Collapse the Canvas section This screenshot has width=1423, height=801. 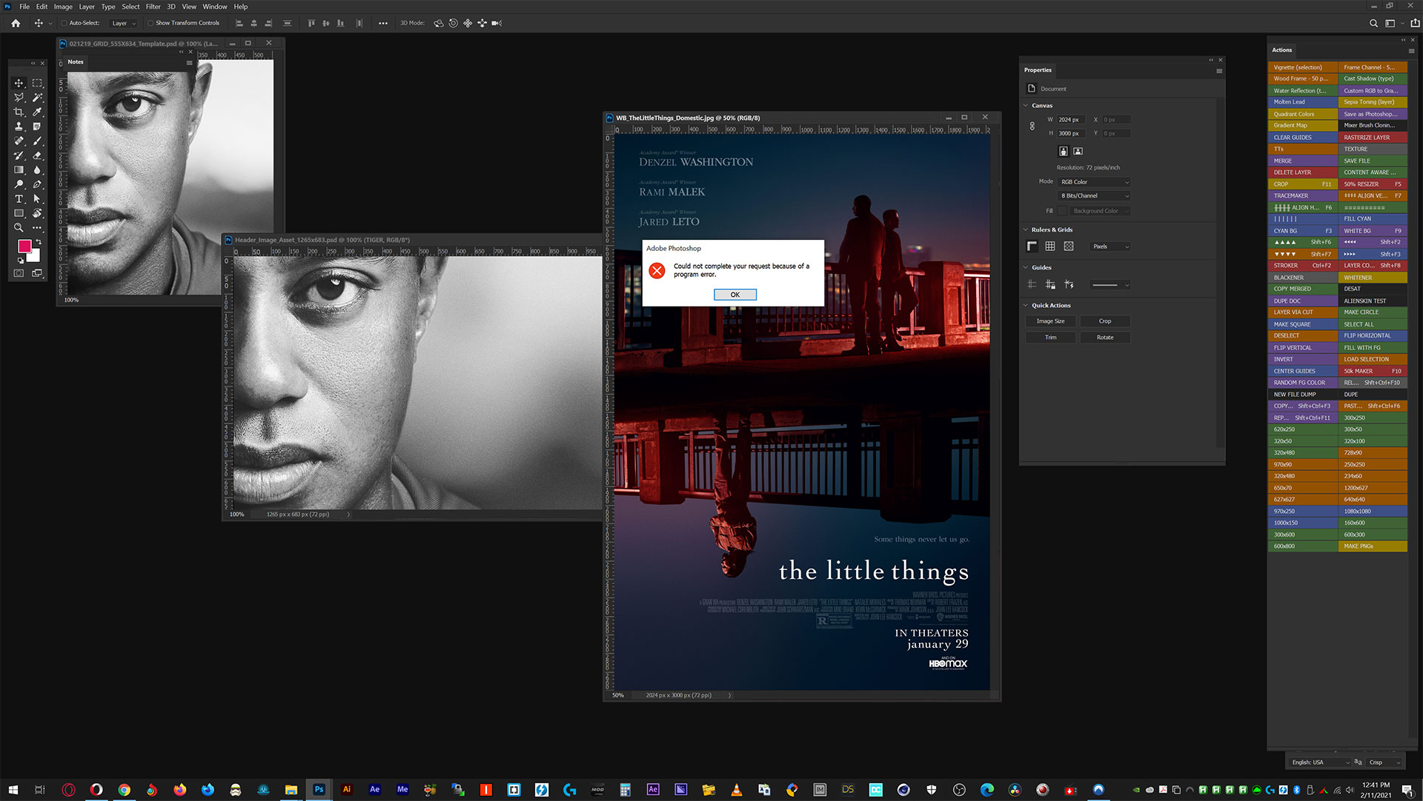1026,106
